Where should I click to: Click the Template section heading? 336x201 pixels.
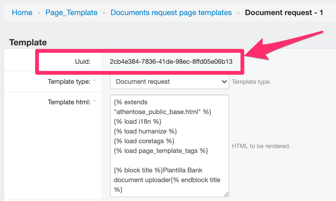(x=28, y=42)
